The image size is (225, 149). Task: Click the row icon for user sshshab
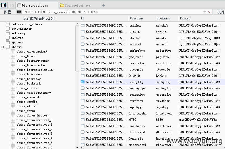click(83, 25)
